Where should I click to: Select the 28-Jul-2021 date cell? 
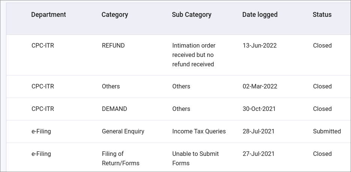tap(259, 132)
